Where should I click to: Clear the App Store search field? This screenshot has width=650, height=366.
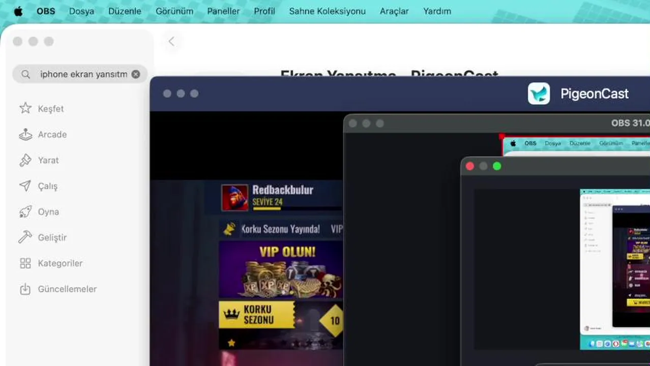(136, 74)
